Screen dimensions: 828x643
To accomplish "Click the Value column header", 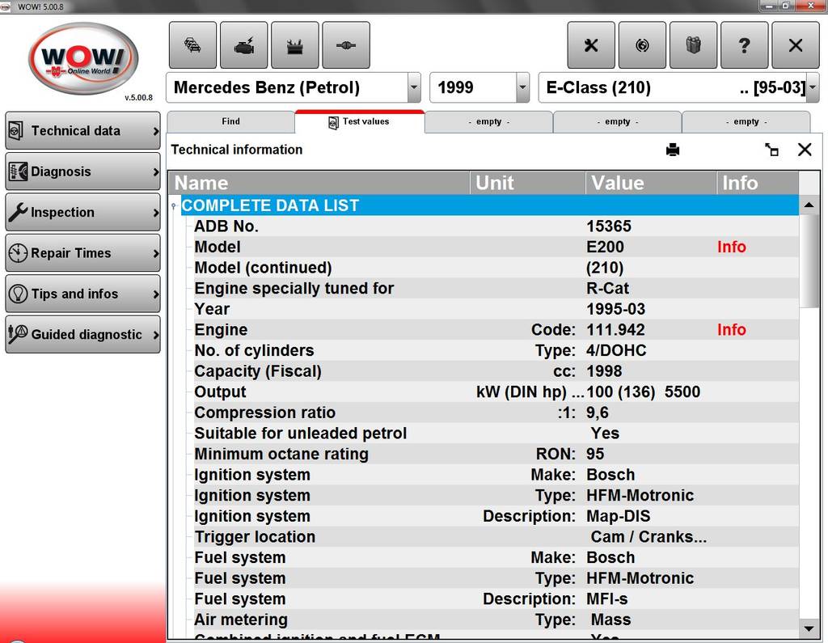I will coord(651,183).
